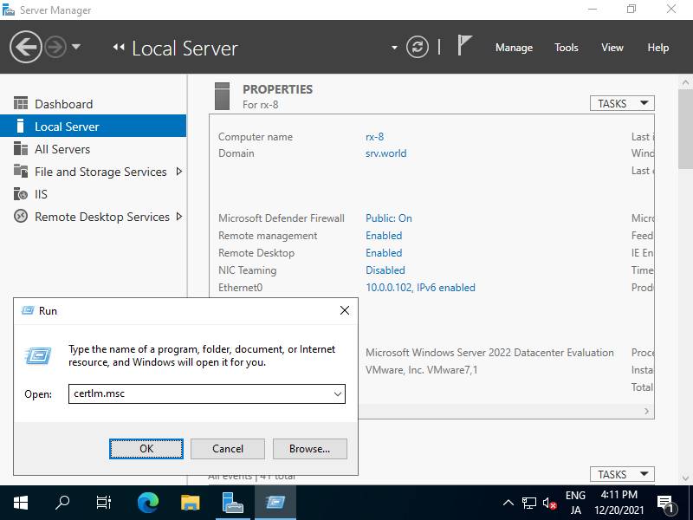
Task: Expand the Run command history dropdown
Action: (x=338, y=393)
